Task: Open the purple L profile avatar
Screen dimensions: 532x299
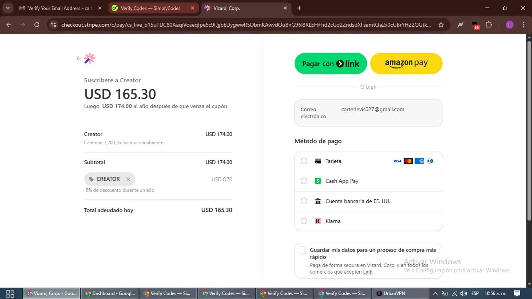Action: tap(509, 25)
